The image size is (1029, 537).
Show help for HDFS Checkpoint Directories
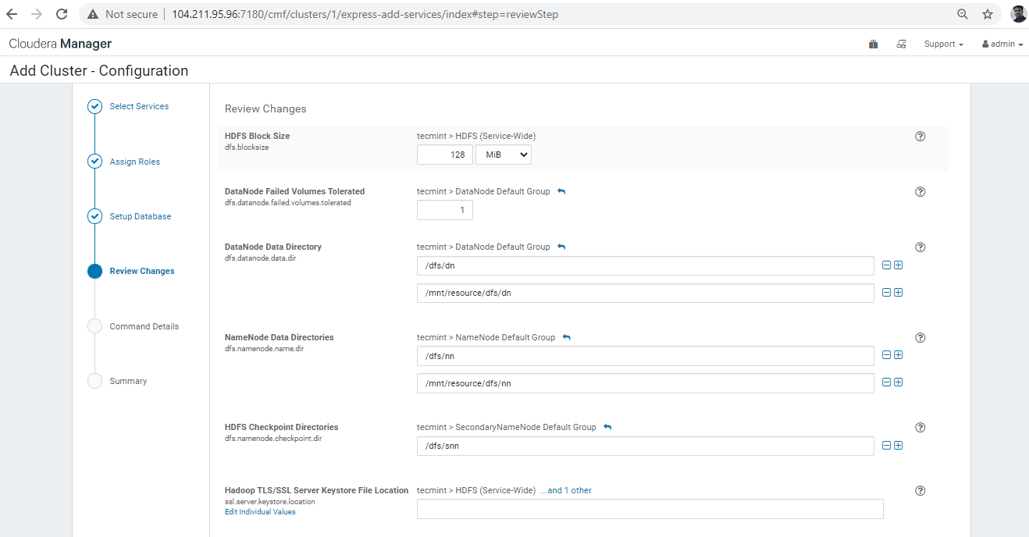(920, 428)
